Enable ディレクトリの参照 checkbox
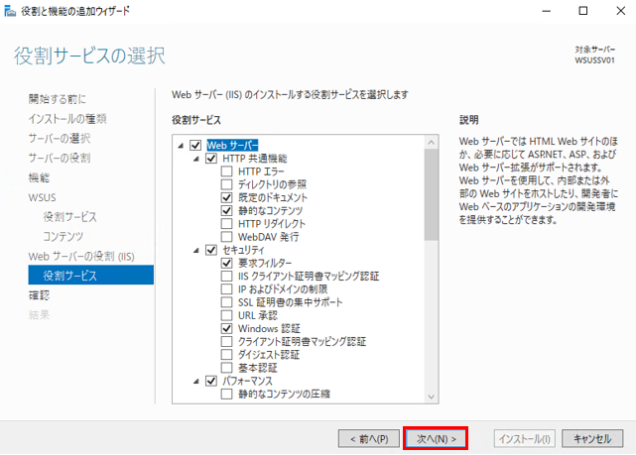 click(227, 184)
